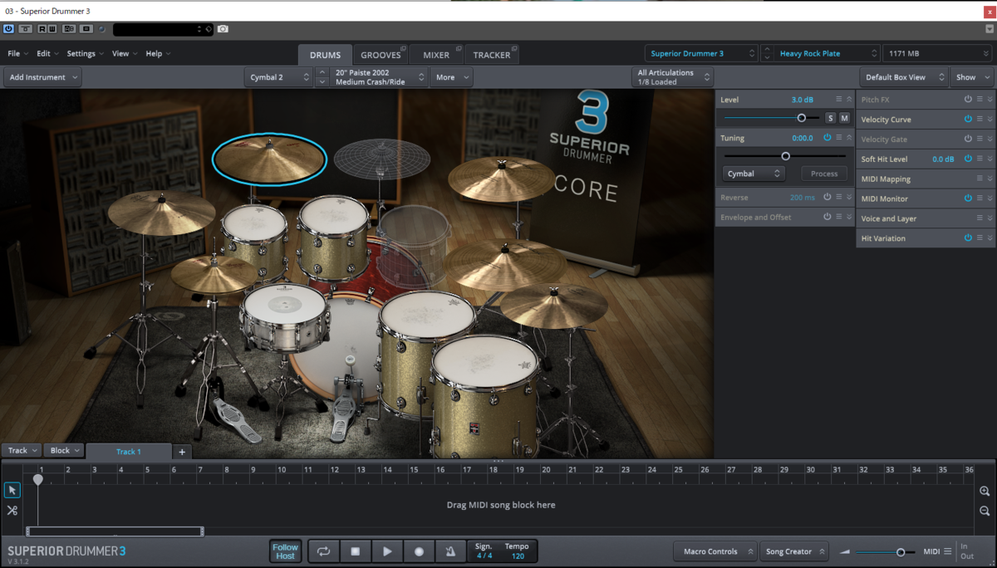Click the host plugin power bypass icon
The image size is (997, 568).
tap(8, 28)
